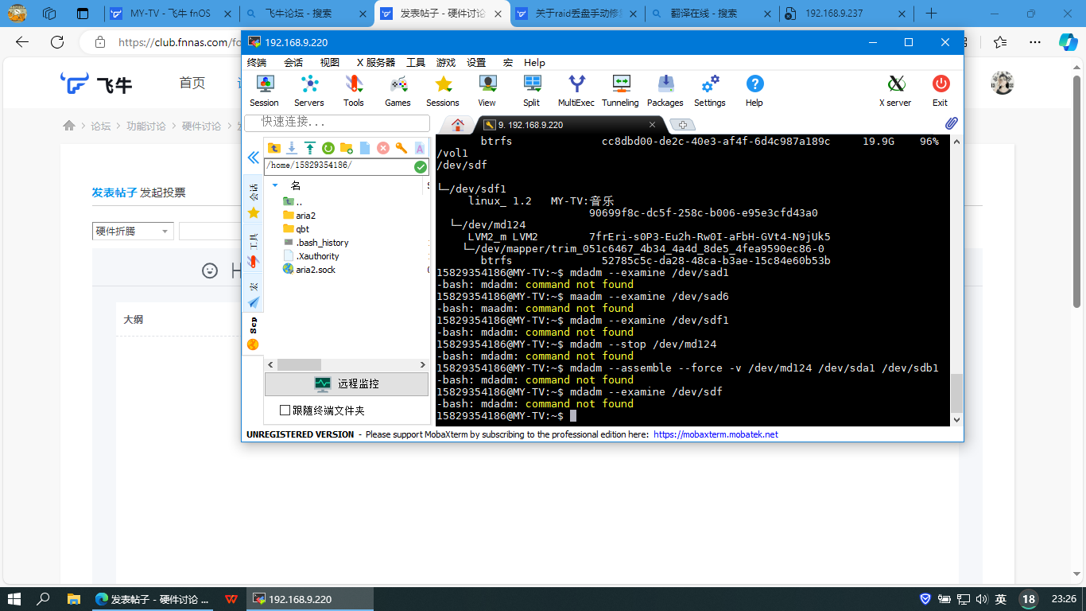Open the MultiExec tool
This screenshot has width=1086, height=611.
(576, 90)
